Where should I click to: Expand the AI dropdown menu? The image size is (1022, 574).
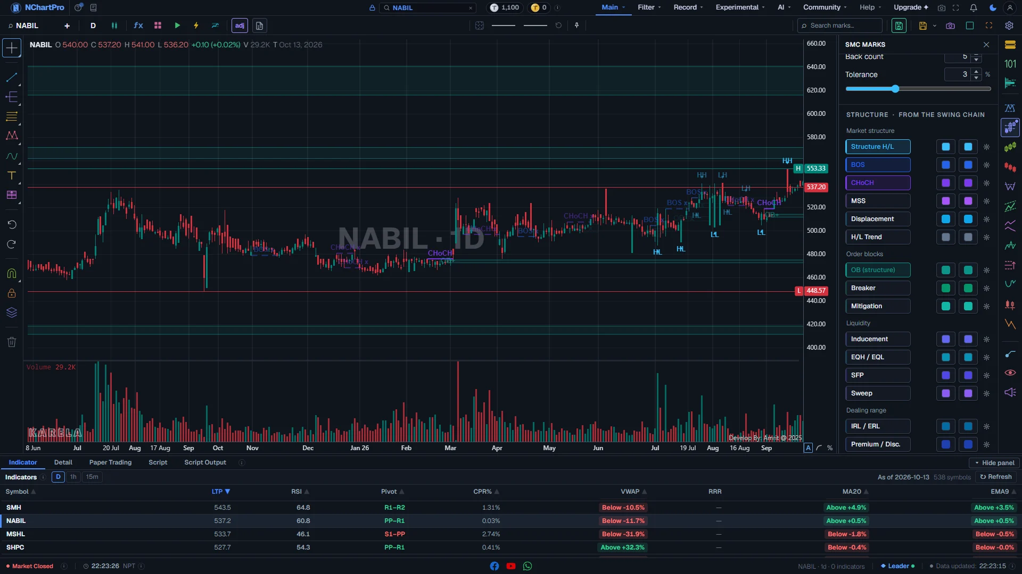[x=784, y=7]
